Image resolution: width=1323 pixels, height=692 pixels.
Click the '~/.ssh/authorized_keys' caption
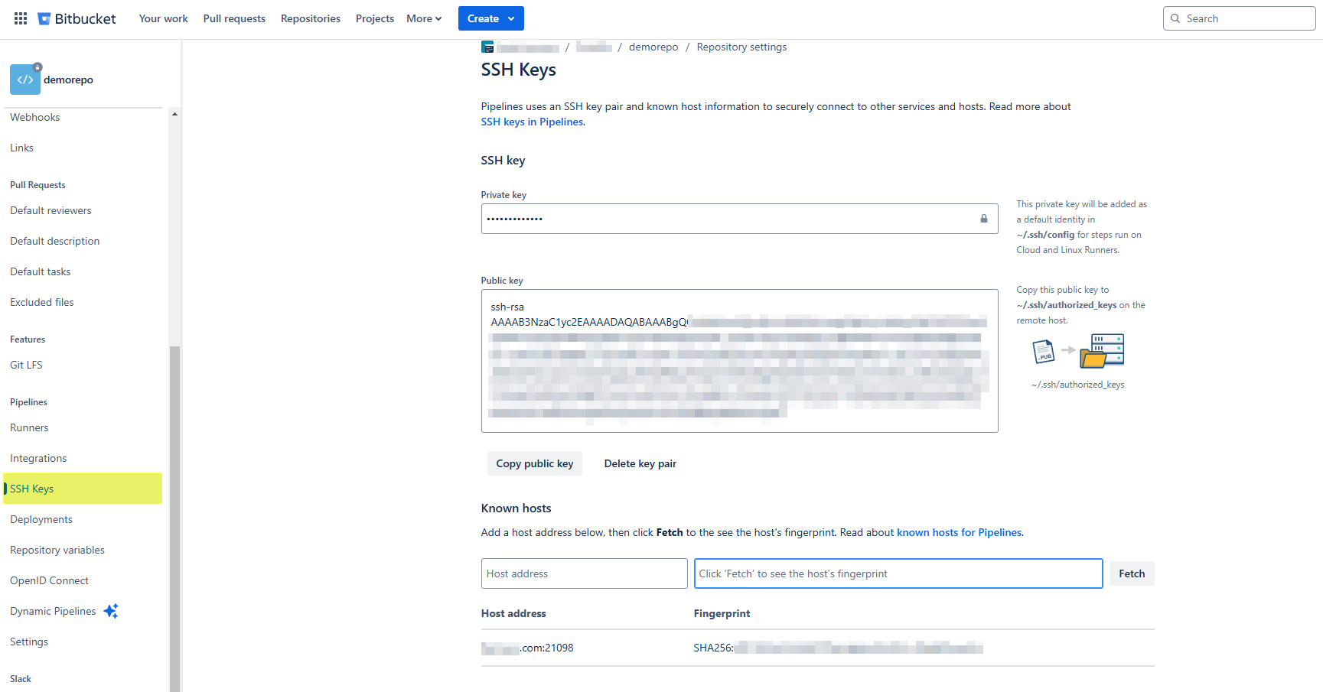(x=1077, y=385)
